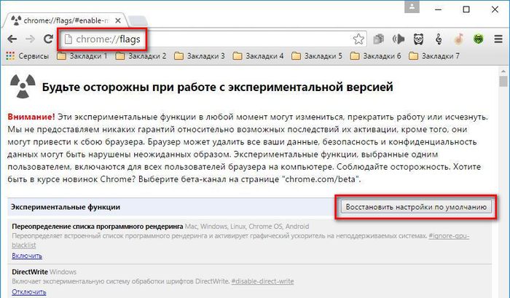The height and width of the screenshot is (298, 510).
Task: Expand the Закладки 1 bookmark folder
Action: coord(82,56)
